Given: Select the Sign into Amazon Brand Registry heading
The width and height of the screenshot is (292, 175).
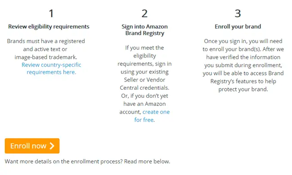Looking at the screenshot, I should [145, 30].
